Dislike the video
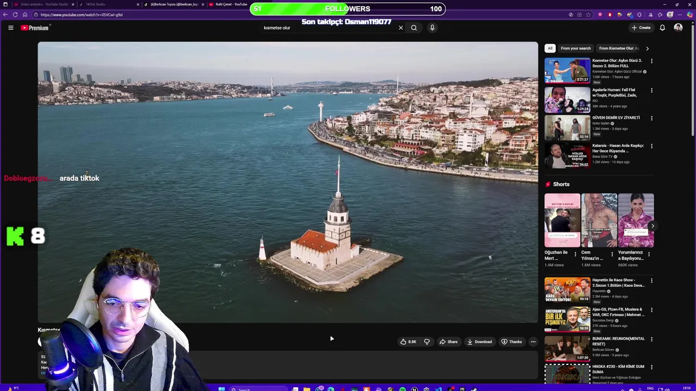The image size is (696, 391). (427, 342)
